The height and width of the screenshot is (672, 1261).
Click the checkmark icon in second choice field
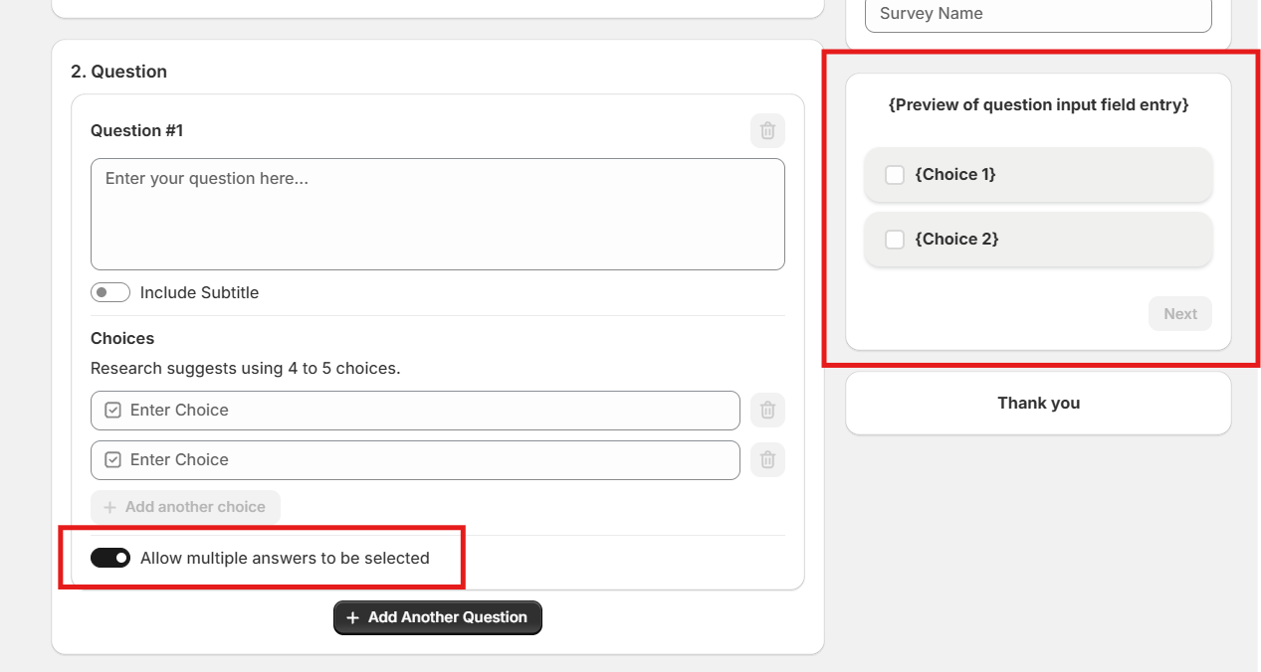(x=112, y=459)
